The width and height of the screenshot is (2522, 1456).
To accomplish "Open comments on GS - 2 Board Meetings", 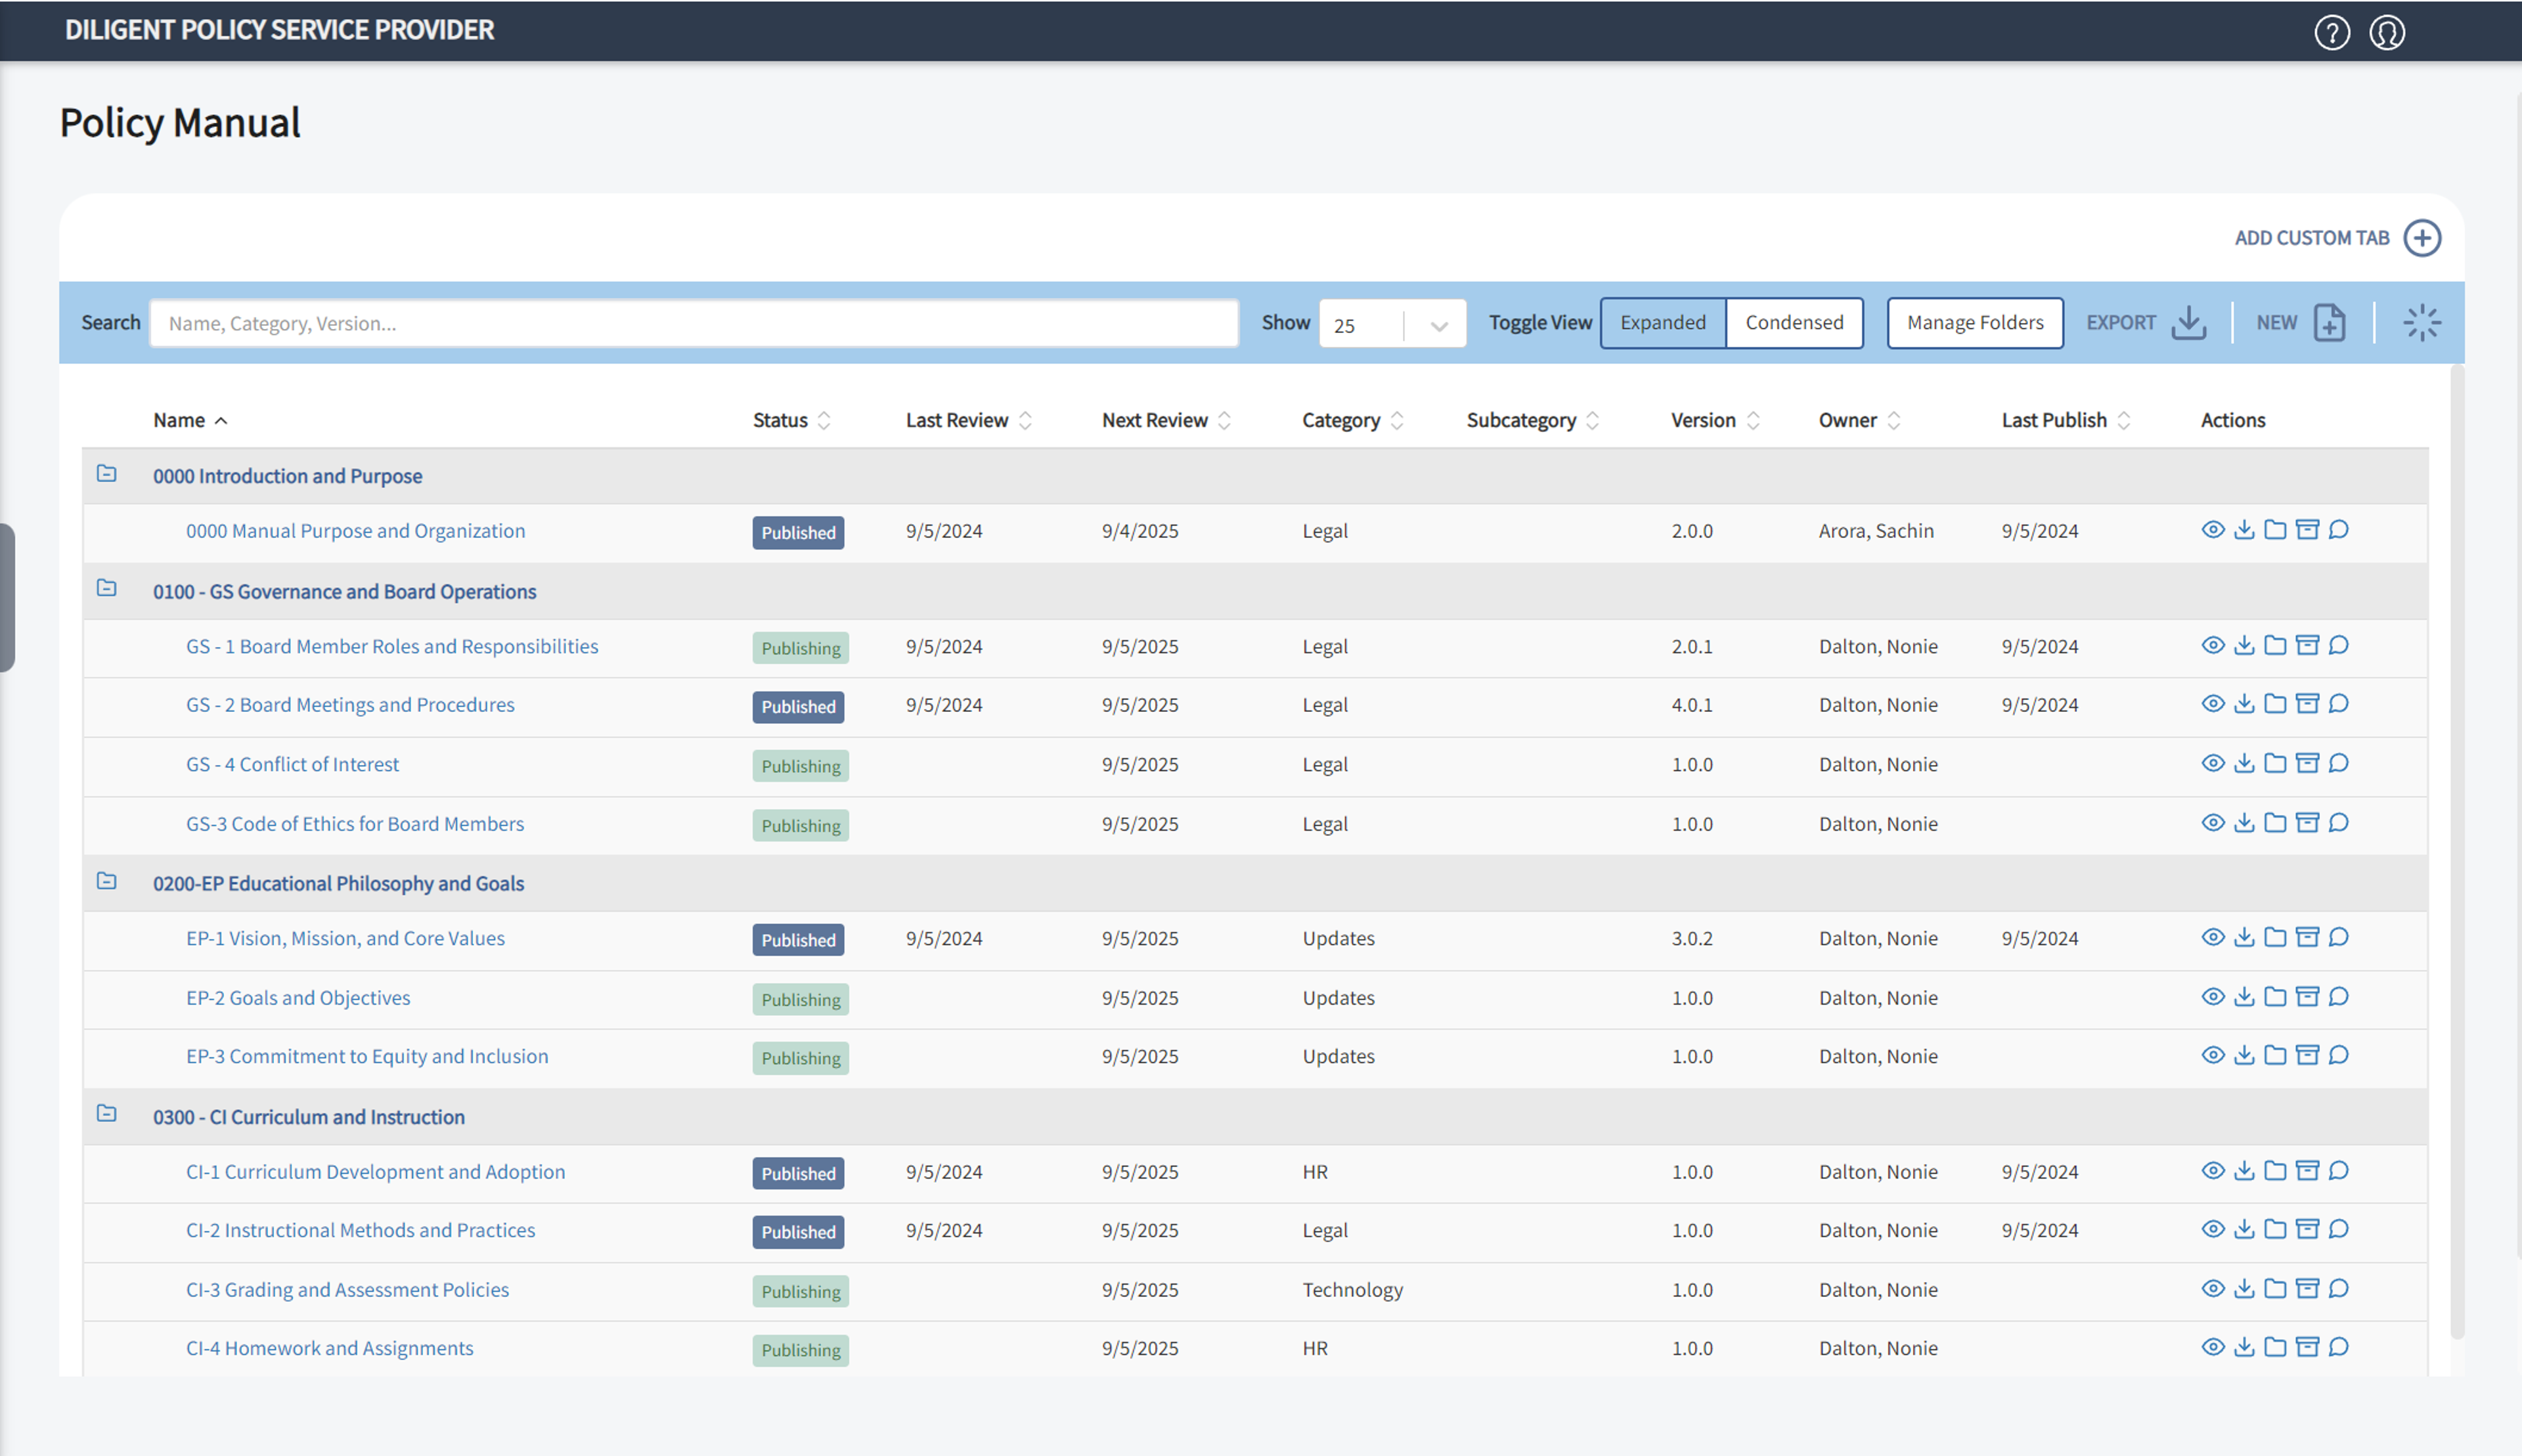I will [2338, 704].
